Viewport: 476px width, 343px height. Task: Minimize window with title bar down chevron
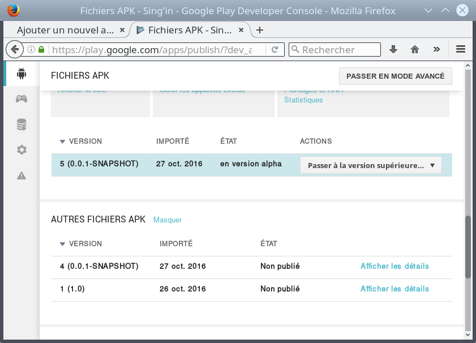click(x=428, y=11)
